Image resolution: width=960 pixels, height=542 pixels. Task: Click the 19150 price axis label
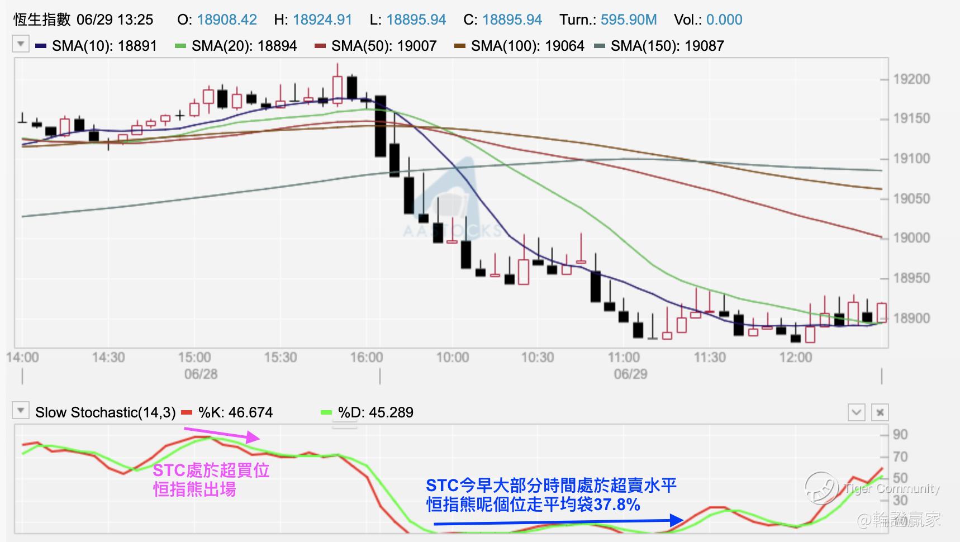[x=911, y=118]
